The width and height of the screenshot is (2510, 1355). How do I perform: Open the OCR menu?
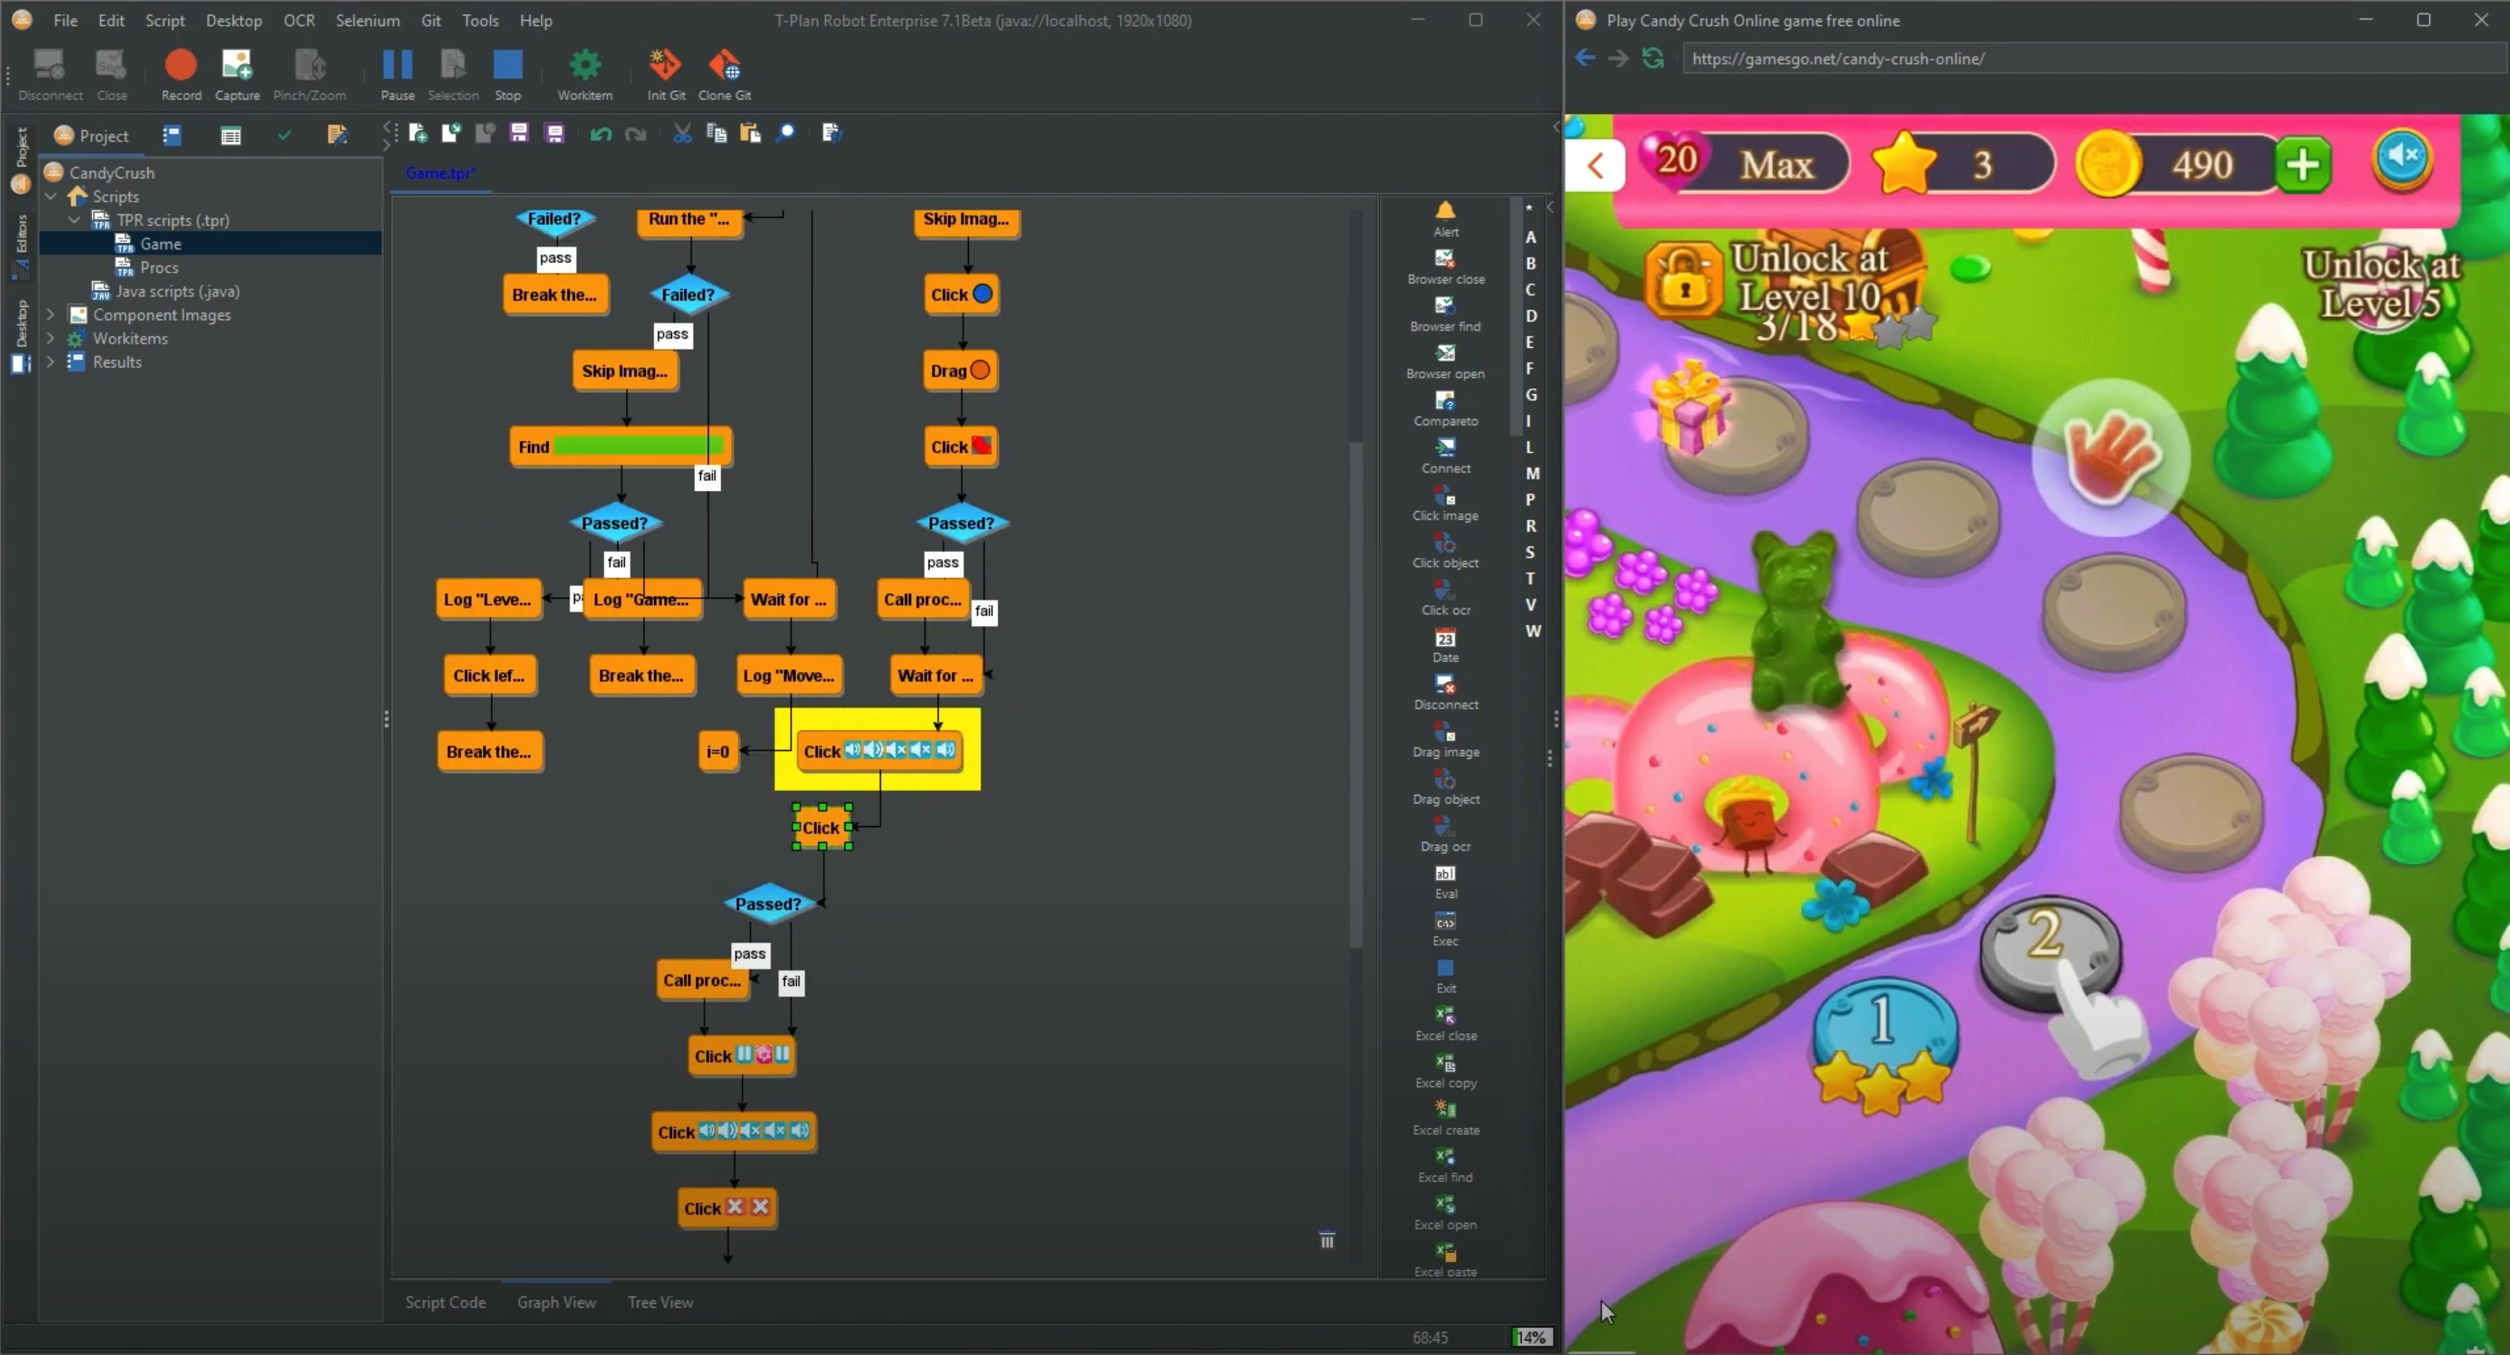pos(298,20)
